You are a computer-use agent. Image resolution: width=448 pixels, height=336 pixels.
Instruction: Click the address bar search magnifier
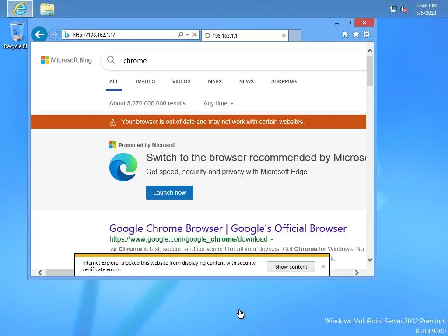click(x=180, y=35)
